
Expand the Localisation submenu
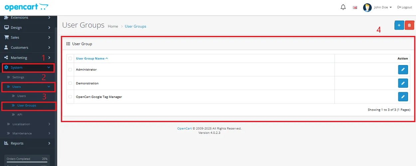(28, 124)
